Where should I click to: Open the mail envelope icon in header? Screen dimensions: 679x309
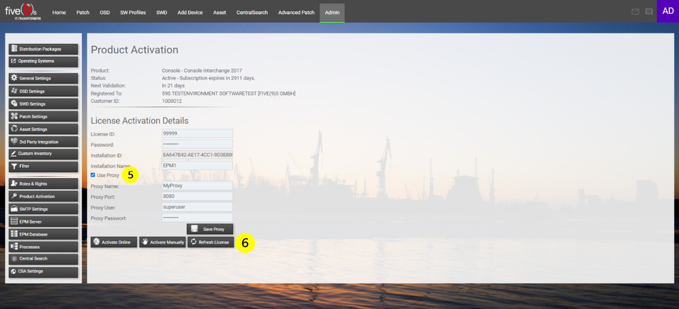635,12
